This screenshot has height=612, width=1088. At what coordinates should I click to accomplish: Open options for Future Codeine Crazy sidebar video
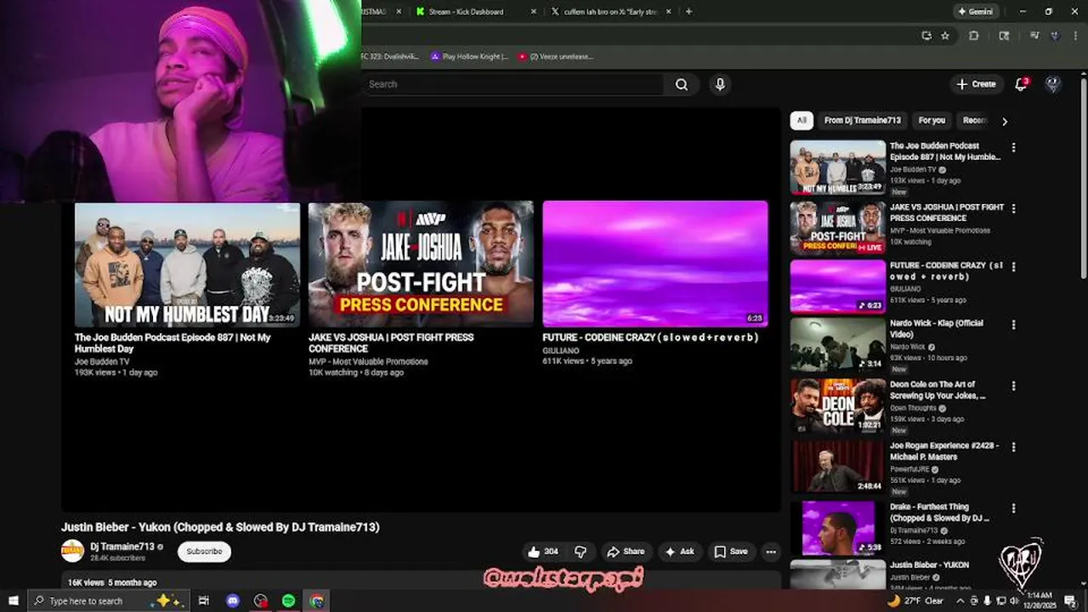coord(1012,267)
